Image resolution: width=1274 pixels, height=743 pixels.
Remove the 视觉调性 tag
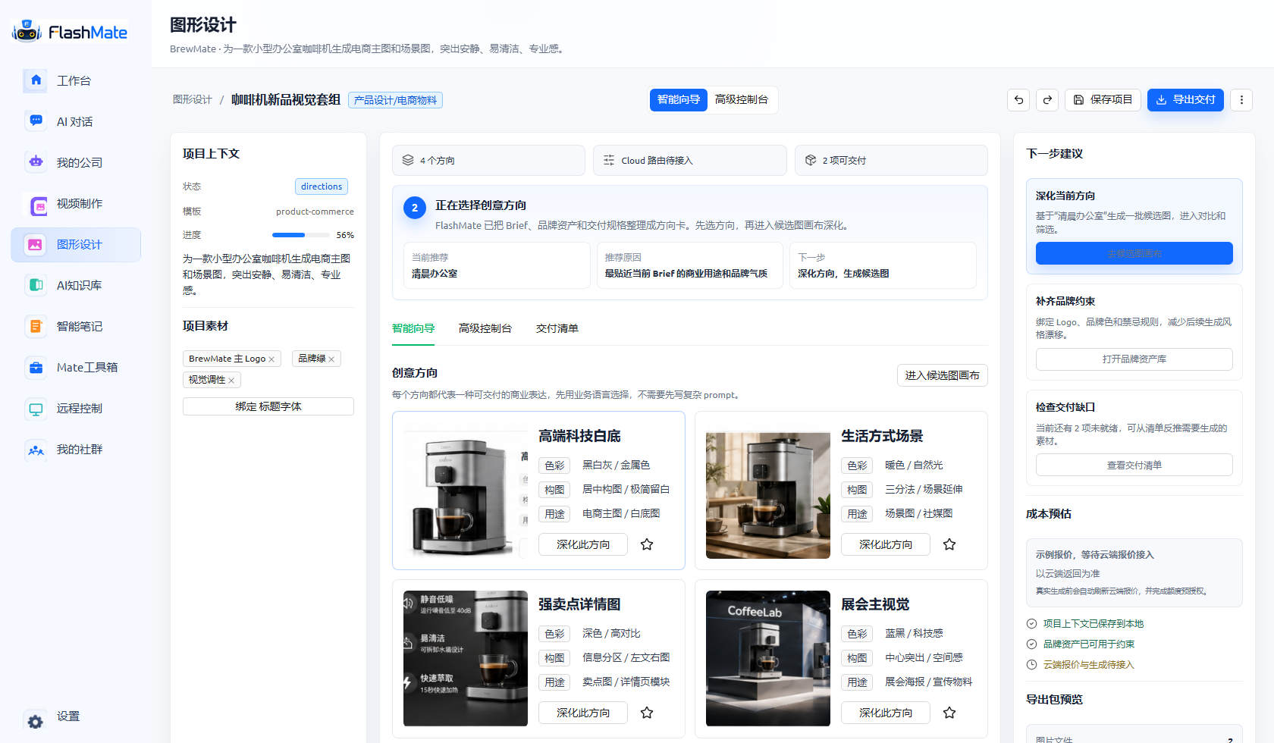click(x=231, y=380)
